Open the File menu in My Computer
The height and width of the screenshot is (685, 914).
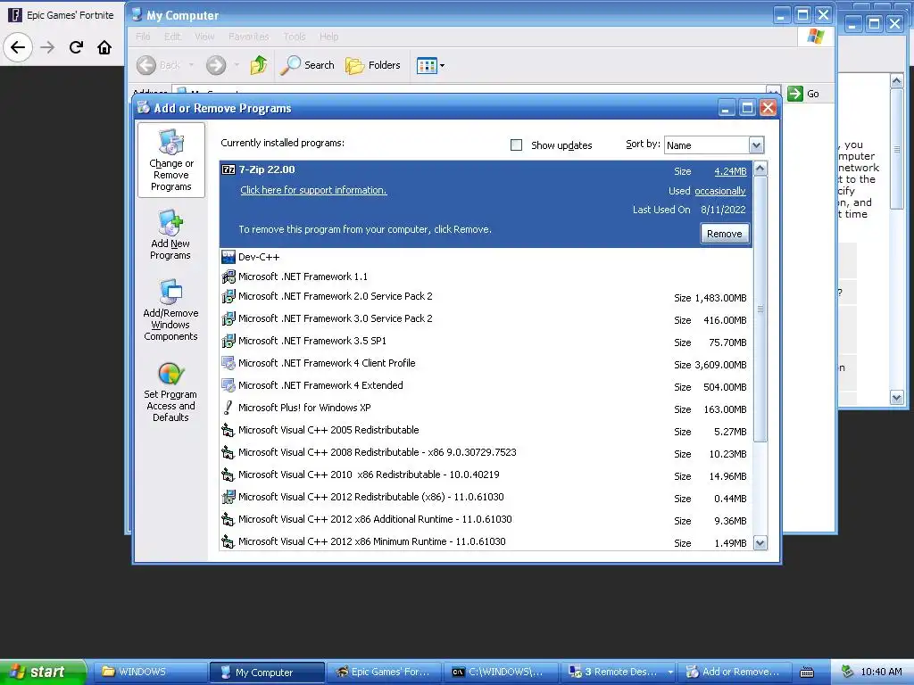coord(143,36)
